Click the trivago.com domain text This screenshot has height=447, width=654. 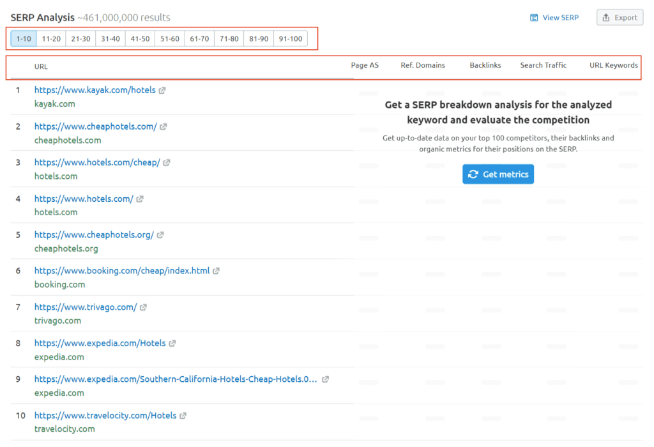57,321
